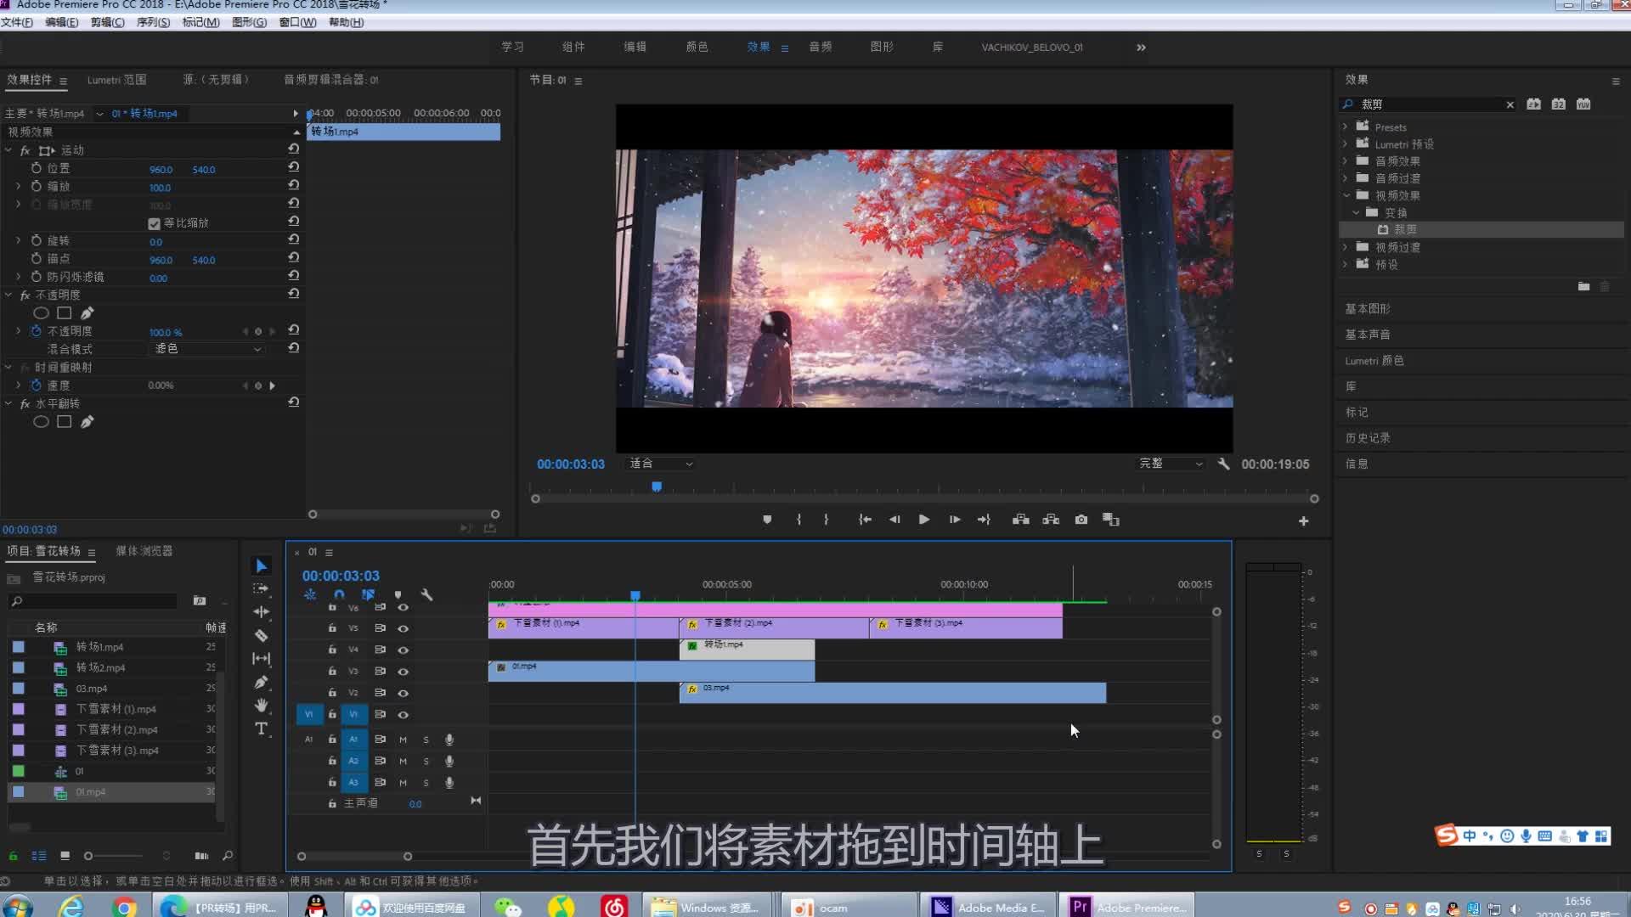Screen dimensions: 1631x917
Task: Click opacity value 100.0 %
Action: tap(166, 332)
